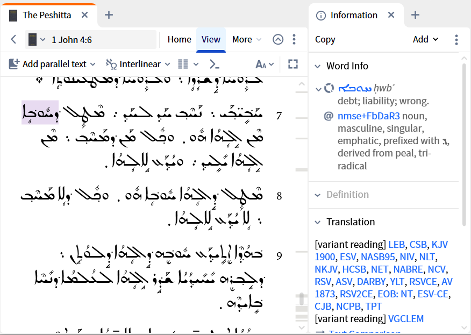The height and width of the screenshot is (335, 471).
Task: Open the Add dropdown in Information panel
Action: tap(425, 39)
